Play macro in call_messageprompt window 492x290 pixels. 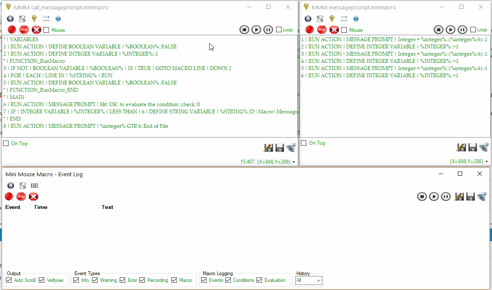click(x=256, y=30)
